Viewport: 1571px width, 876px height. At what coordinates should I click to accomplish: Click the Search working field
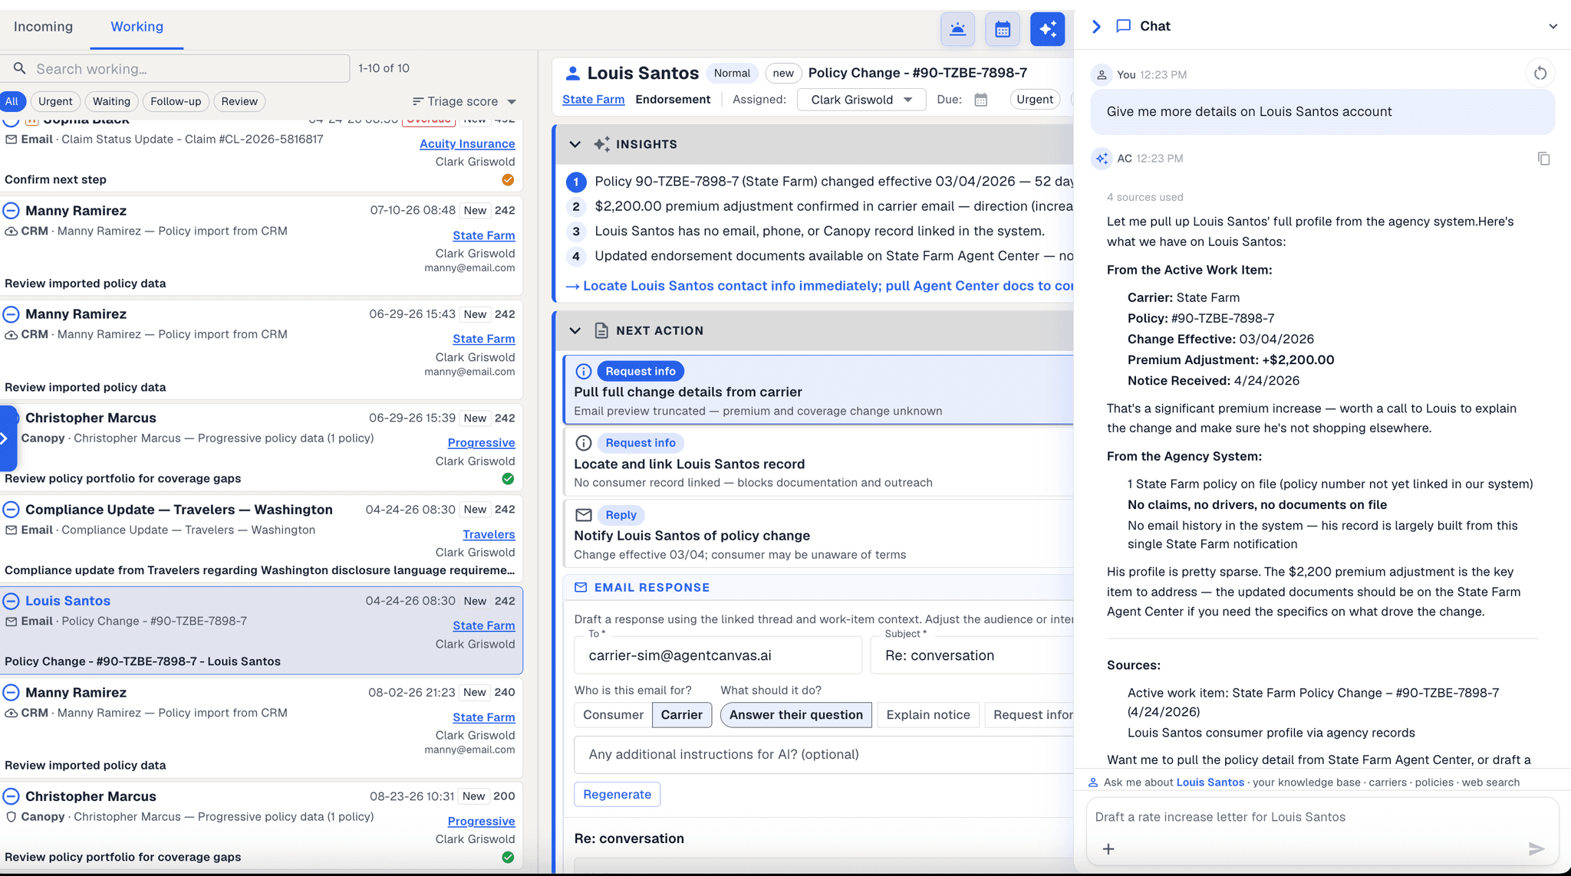tap(175, 68)
